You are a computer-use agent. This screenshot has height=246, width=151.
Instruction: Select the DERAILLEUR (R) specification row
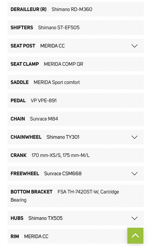pos(75,9)
